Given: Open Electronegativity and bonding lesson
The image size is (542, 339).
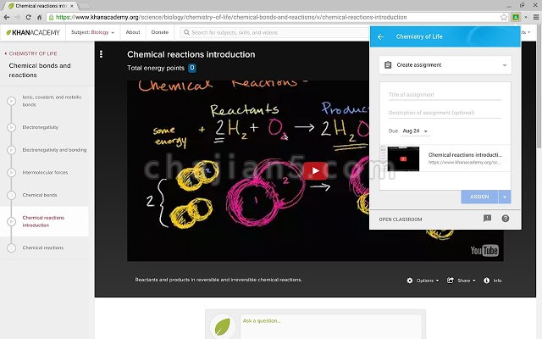Looking at the screenshot, I should point(54,150).
